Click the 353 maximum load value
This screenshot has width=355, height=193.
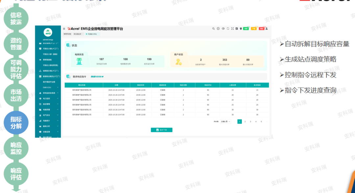[225, 60]
